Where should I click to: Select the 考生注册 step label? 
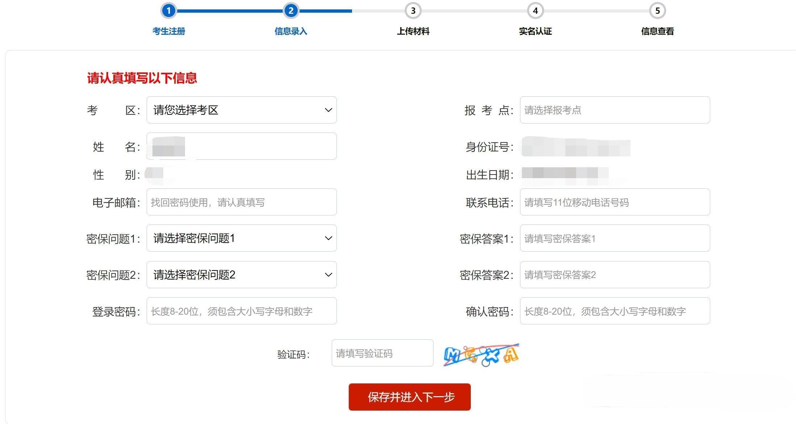(168, 32)
